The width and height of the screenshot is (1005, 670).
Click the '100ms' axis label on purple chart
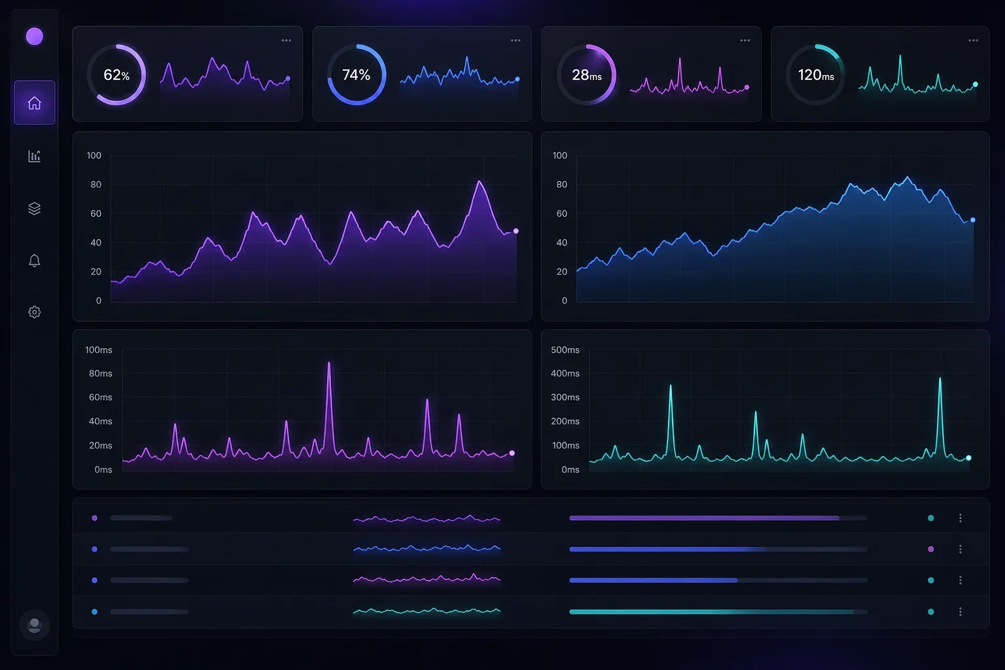[x=99, y=350]
